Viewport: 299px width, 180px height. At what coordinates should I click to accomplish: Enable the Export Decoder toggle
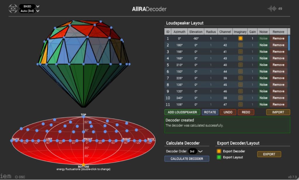(219, 151)
